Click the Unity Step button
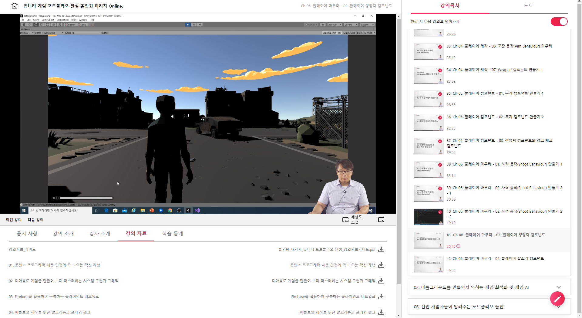Image resolution: width=582 pixels, height=318 pixels. click(200, 25)
